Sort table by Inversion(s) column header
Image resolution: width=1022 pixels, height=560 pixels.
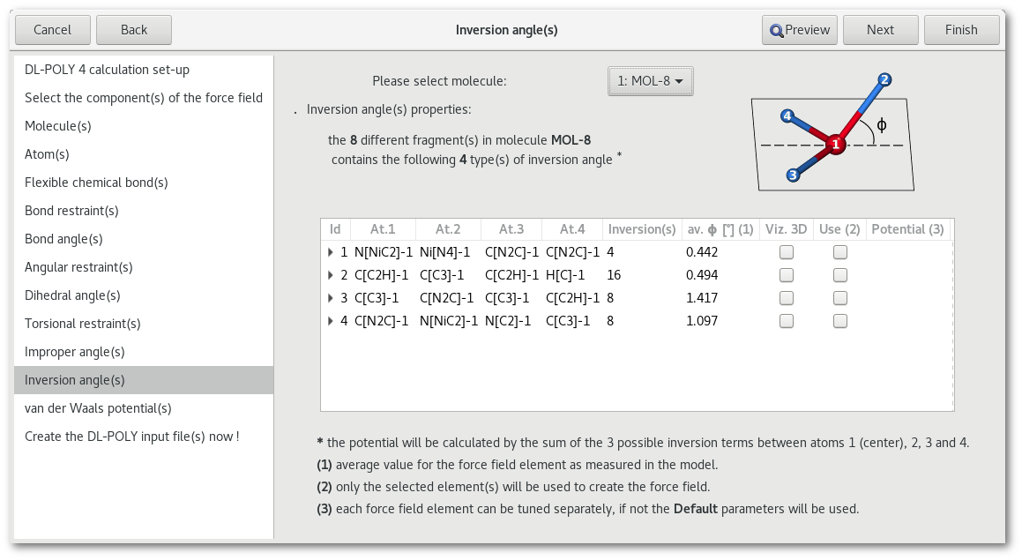(x=642, y=229)
